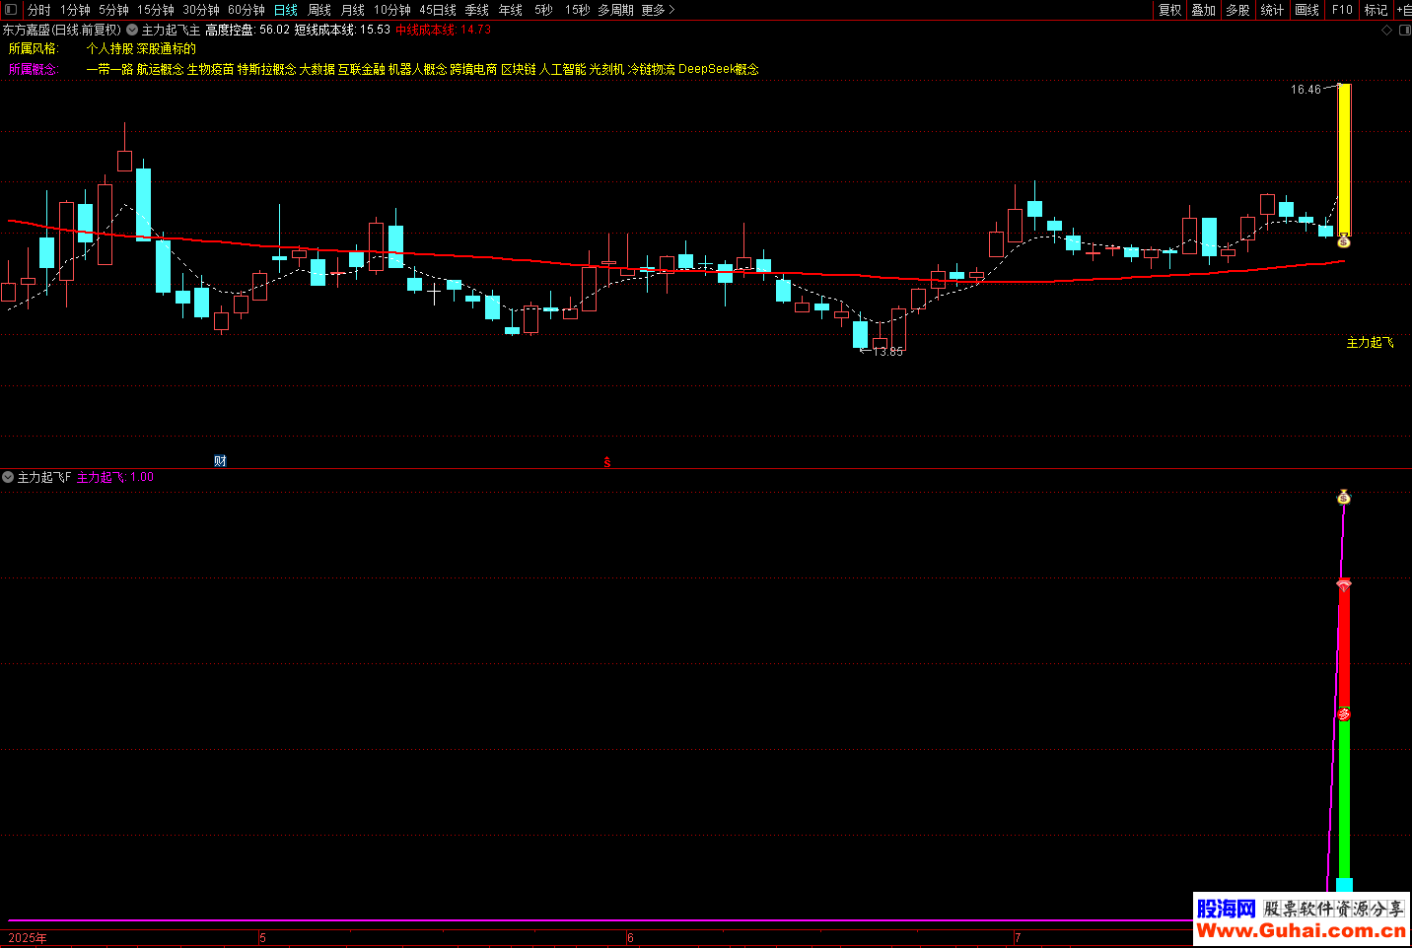Viewport: 1412px width, 948px height.
Task: Click the 13.85 low price label
Action: click(887, 351)
